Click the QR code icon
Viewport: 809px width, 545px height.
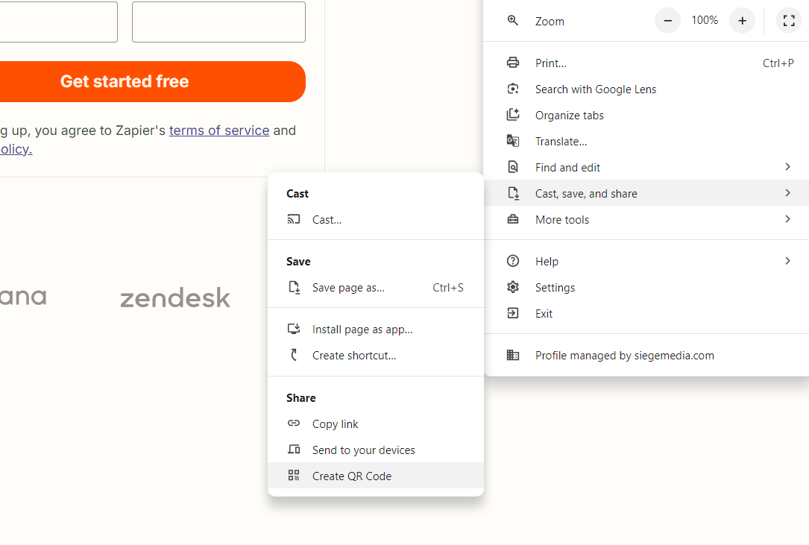tap(294, 476)
